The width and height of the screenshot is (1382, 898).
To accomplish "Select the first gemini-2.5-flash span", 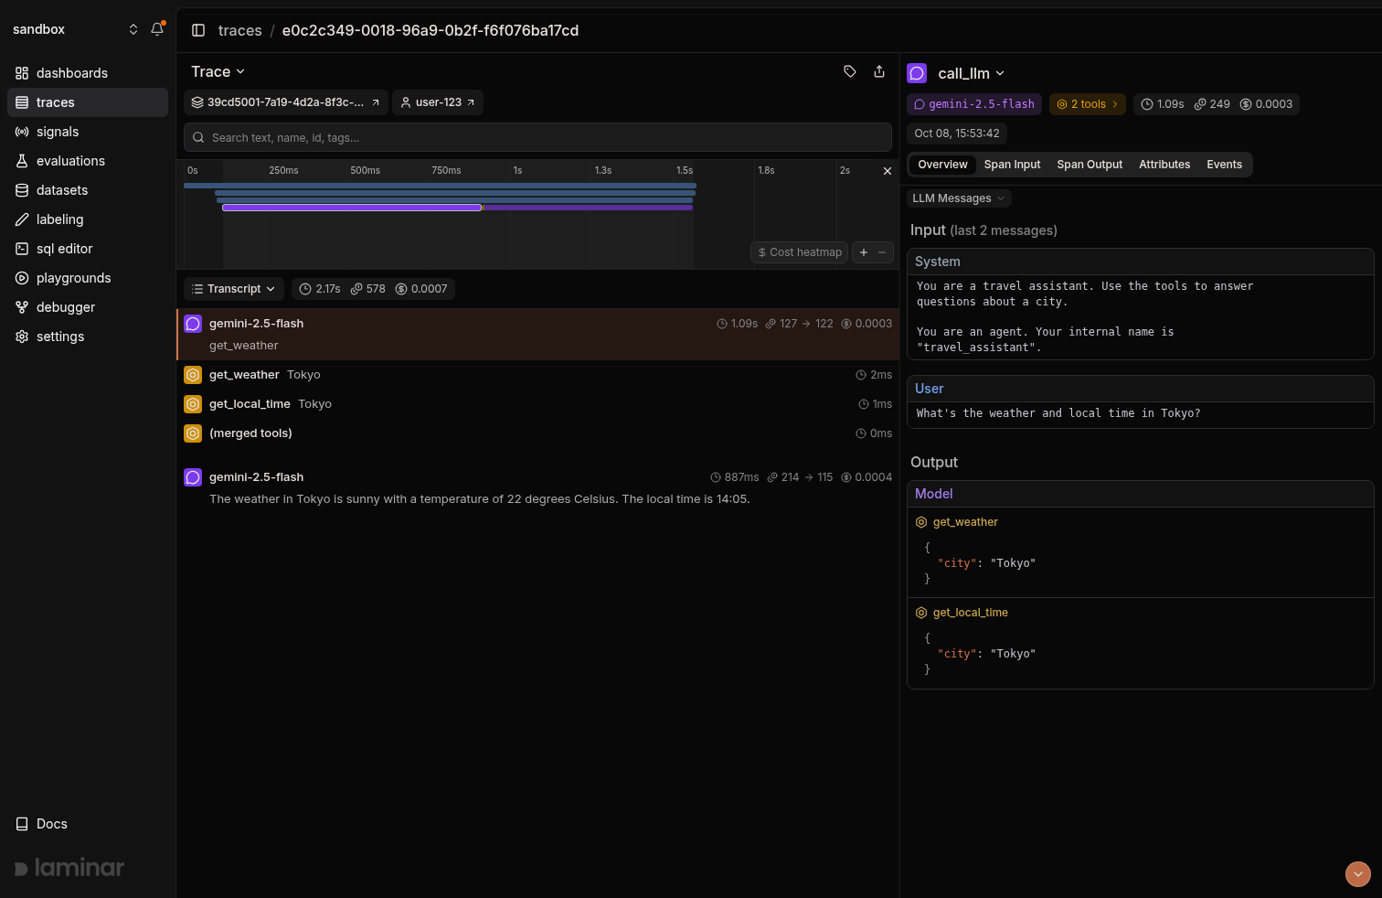I will 537,334.
